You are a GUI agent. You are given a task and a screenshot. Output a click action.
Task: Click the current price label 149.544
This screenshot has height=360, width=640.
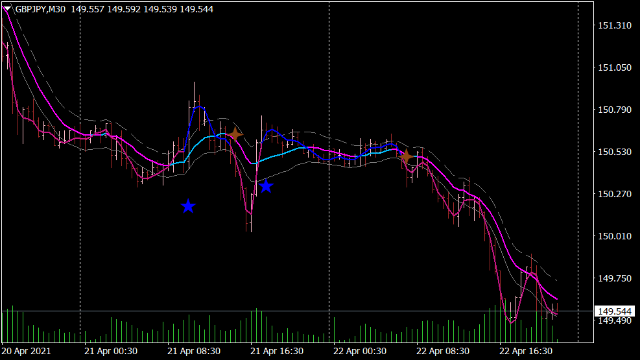coord(614,311)
